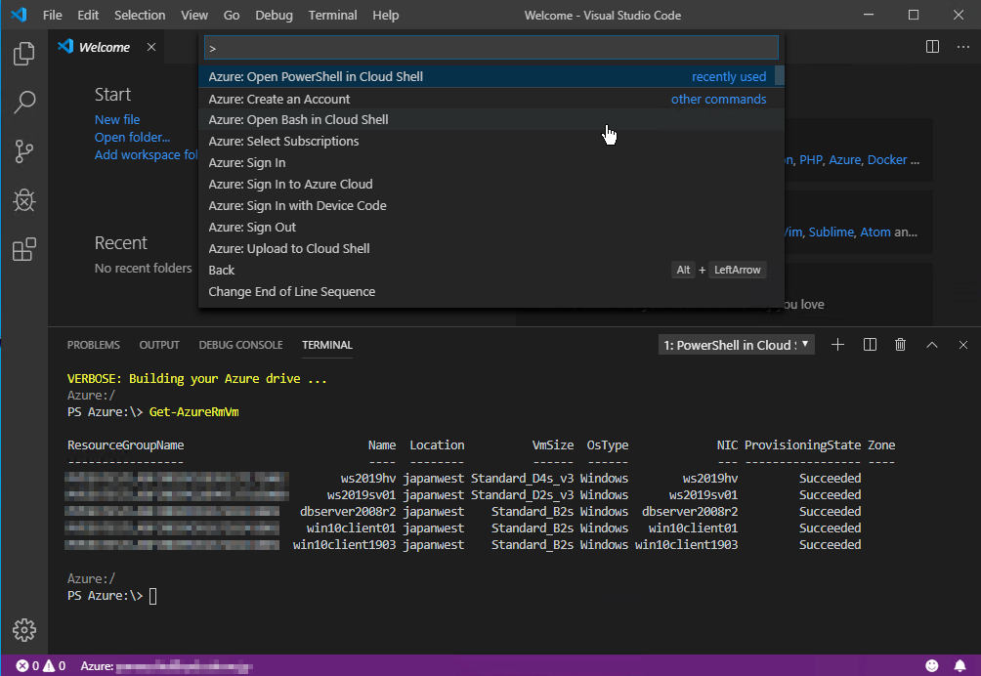Viewport: 981px width, 676px height.
Task: Split the terminal pane
Action: coord(869,344)
